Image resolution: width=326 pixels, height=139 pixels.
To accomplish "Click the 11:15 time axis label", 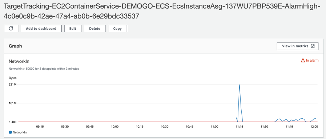I will pos(239,126).
